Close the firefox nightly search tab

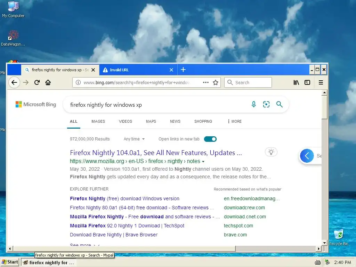[93, 70]
